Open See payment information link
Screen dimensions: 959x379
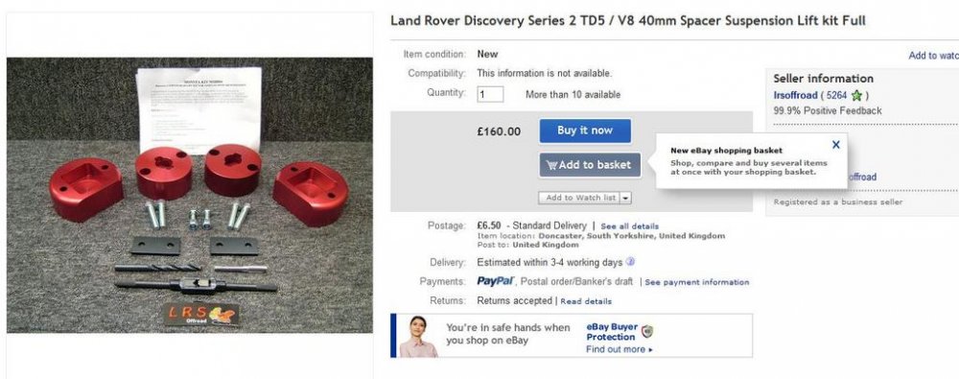tap(696, 282)
